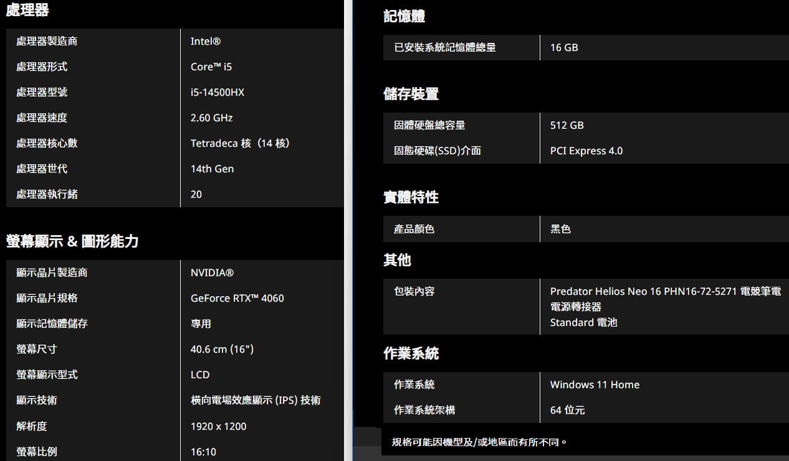Select the 電源轉接器 line
The height and width of the screenshot is (461, 789).
[576, 307]
